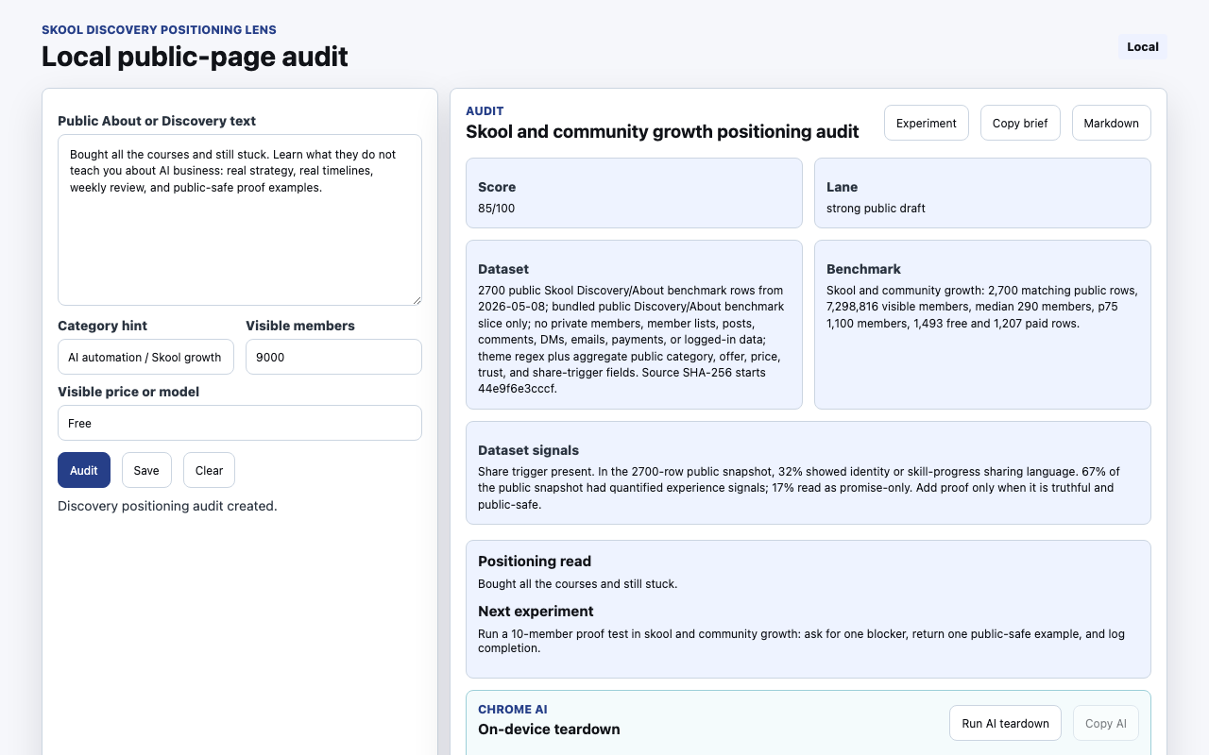Grab the text area resize handle
This screenshot has width=1209, height=755.
click(x=416, y=299)
